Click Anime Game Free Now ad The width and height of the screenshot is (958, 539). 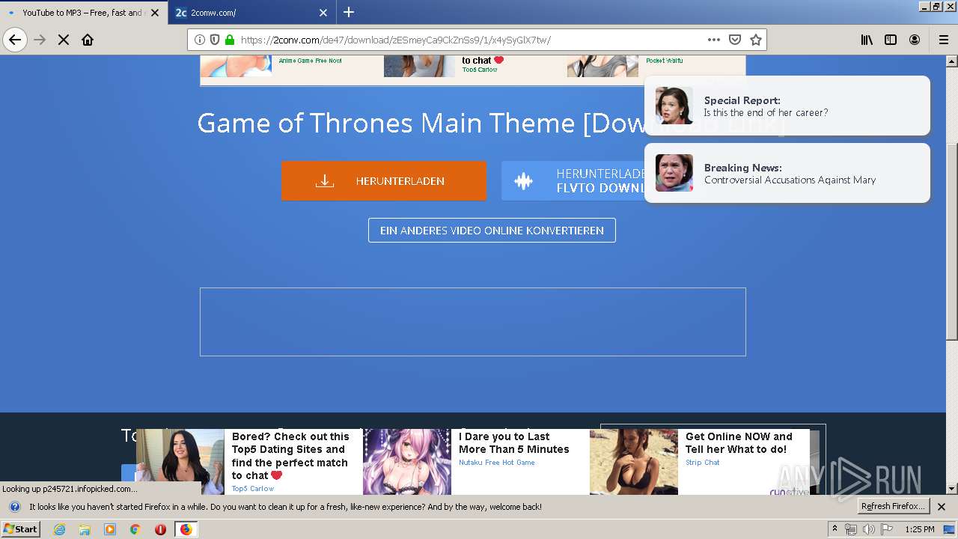coord(310,61)
